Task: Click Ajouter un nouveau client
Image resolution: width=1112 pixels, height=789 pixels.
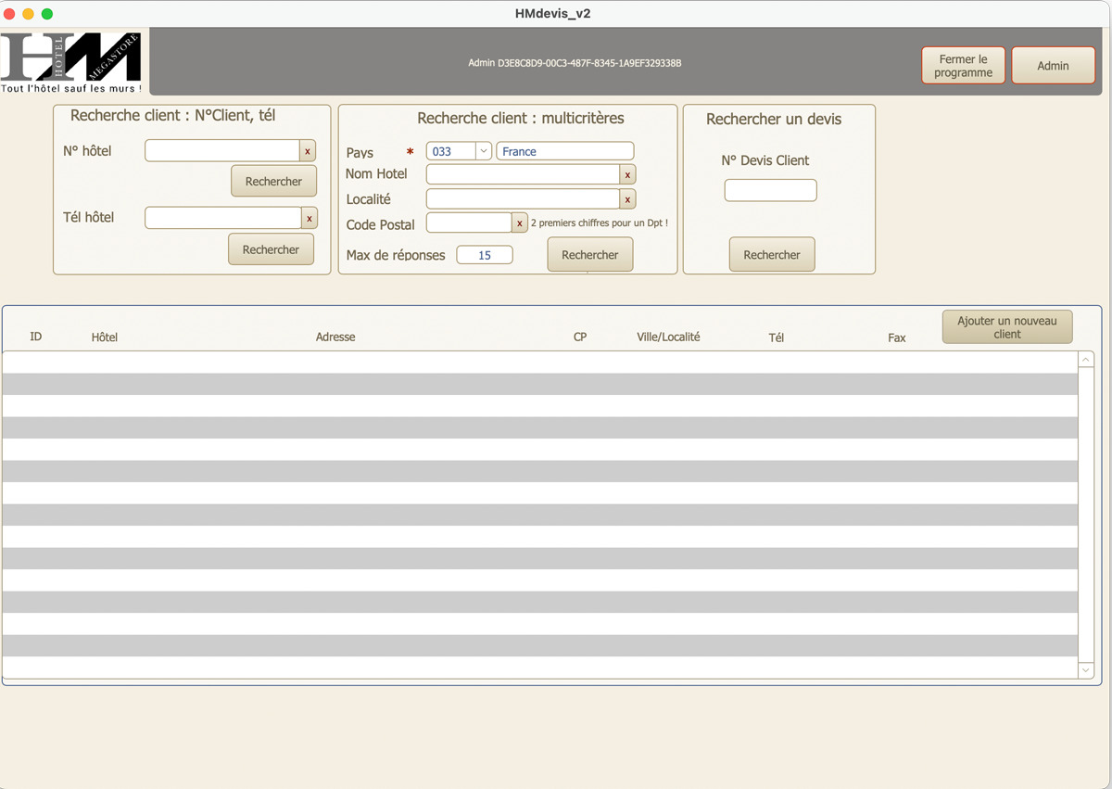Action: 1007,327
